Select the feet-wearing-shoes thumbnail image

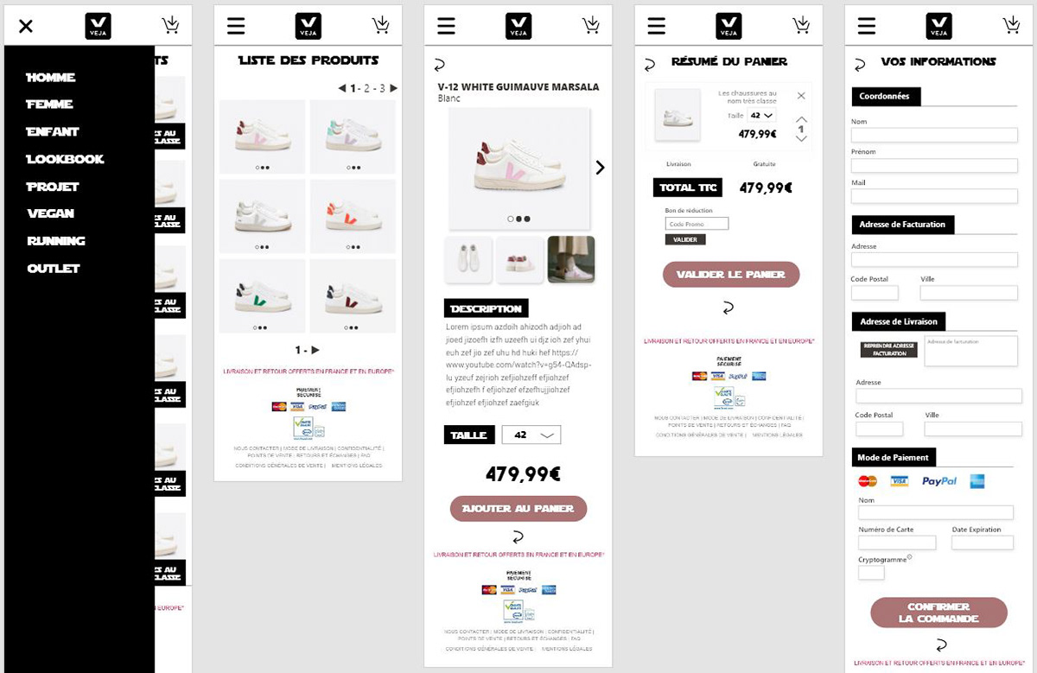[x=571, y=259]
